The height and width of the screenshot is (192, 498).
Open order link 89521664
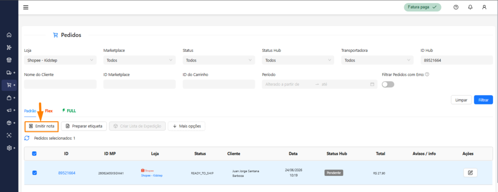pos(67,173)
